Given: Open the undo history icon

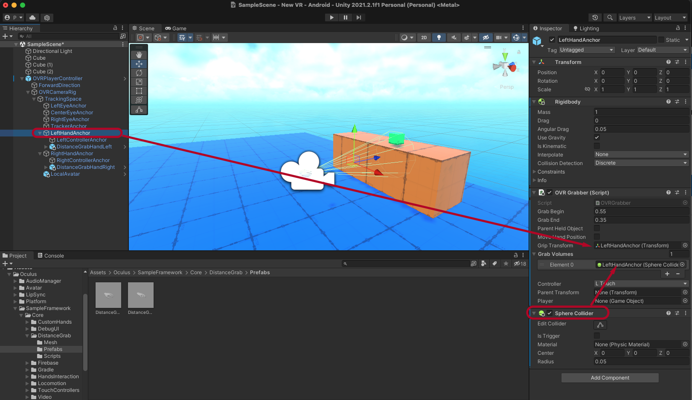Looking at the screenshot, I should click(x=595, y=17).
